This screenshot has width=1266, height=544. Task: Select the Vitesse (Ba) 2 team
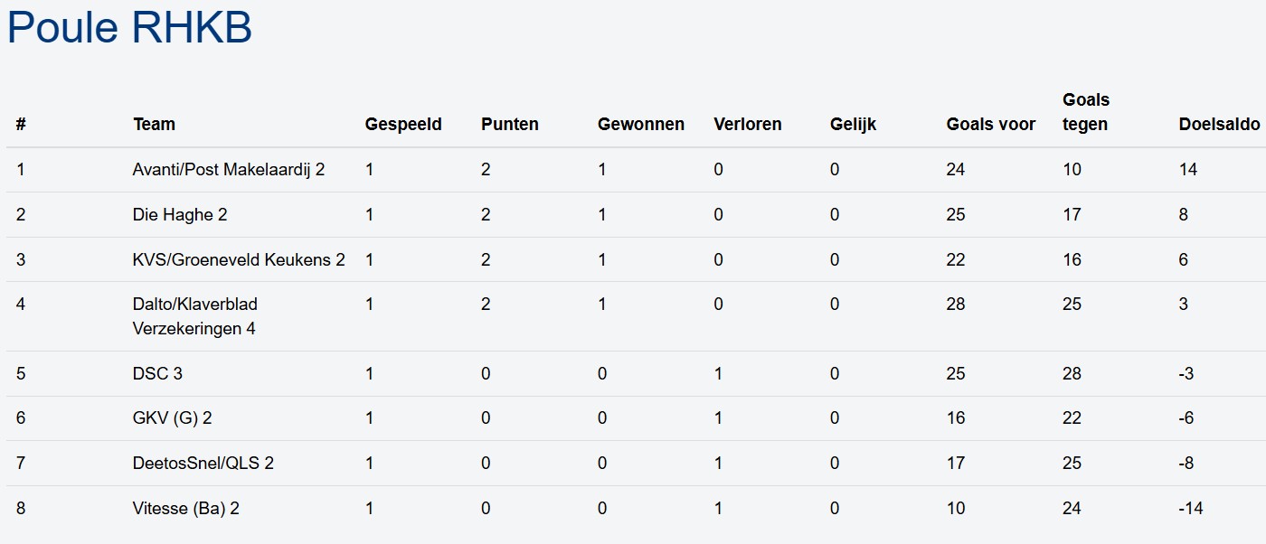tap(185, 509)
